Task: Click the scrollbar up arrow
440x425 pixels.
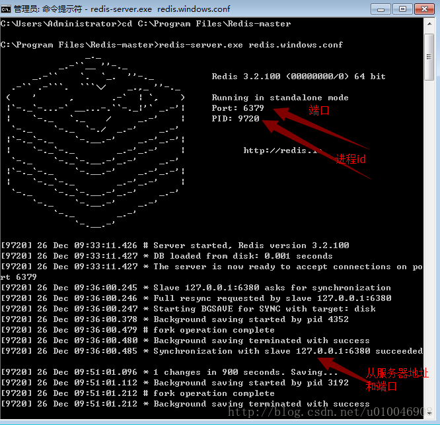Action: coord(429,24)
